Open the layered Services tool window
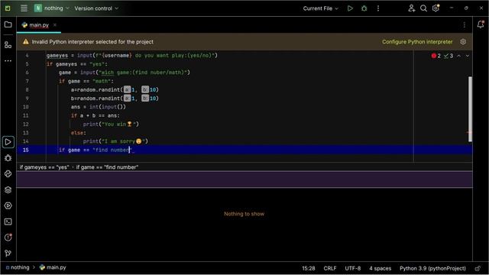This screenshot has height=275, width=489. [x=8, y=190]
